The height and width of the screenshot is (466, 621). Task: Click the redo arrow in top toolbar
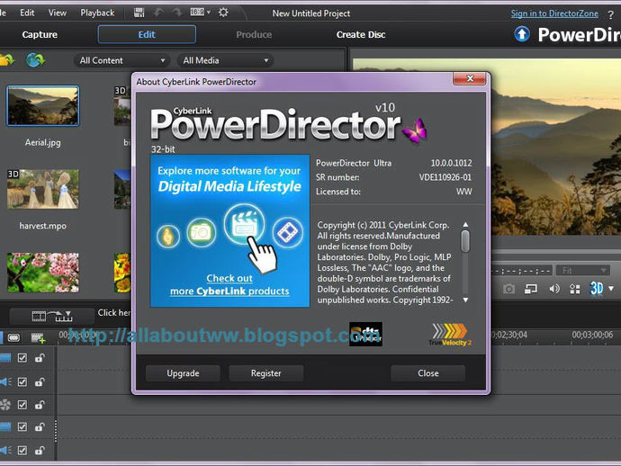pos(176,13)
